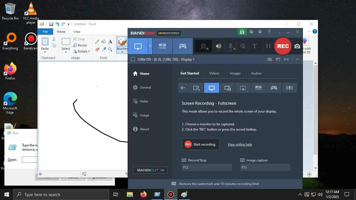The height and width of the screenshot is (200, 356).
Task: Click the Cut scissors icon in Paint
Action: click(54, 39)
